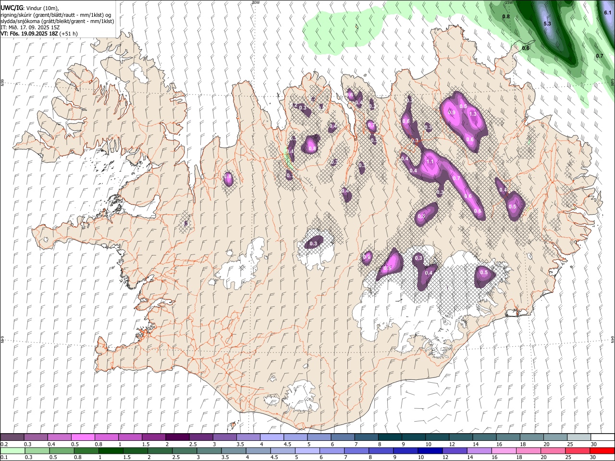Click the '1.1' snowfall value on the map

pos(430,162)
